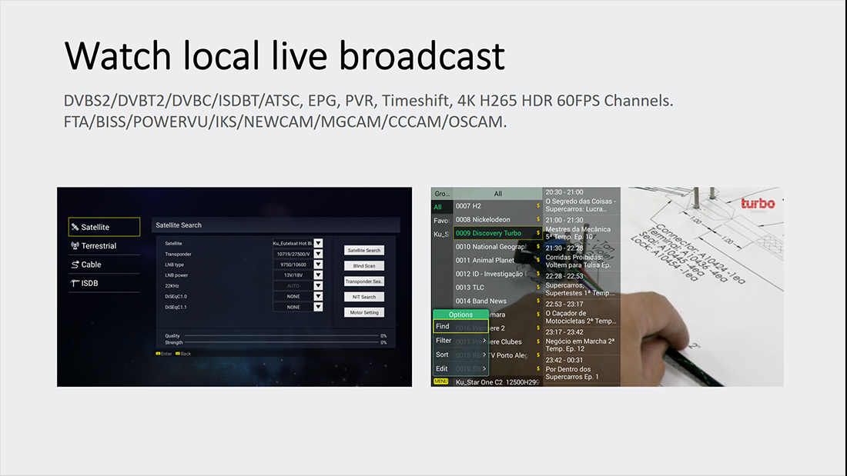
Task: Click the Satellite Search button
Action: (364, 251)
